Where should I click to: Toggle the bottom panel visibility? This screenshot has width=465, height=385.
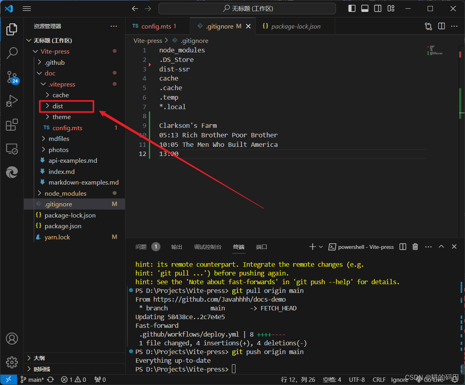pos(365,8)
